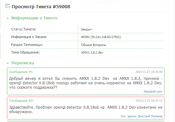
Task: Click the Закрыт ticket status value
Action: [x=86, y=29]
